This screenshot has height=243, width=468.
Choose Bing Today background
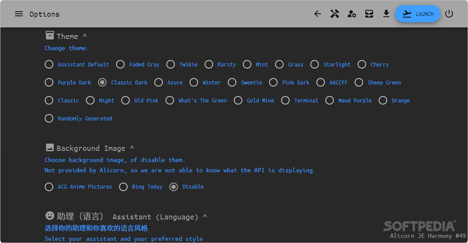coord(123,187)
